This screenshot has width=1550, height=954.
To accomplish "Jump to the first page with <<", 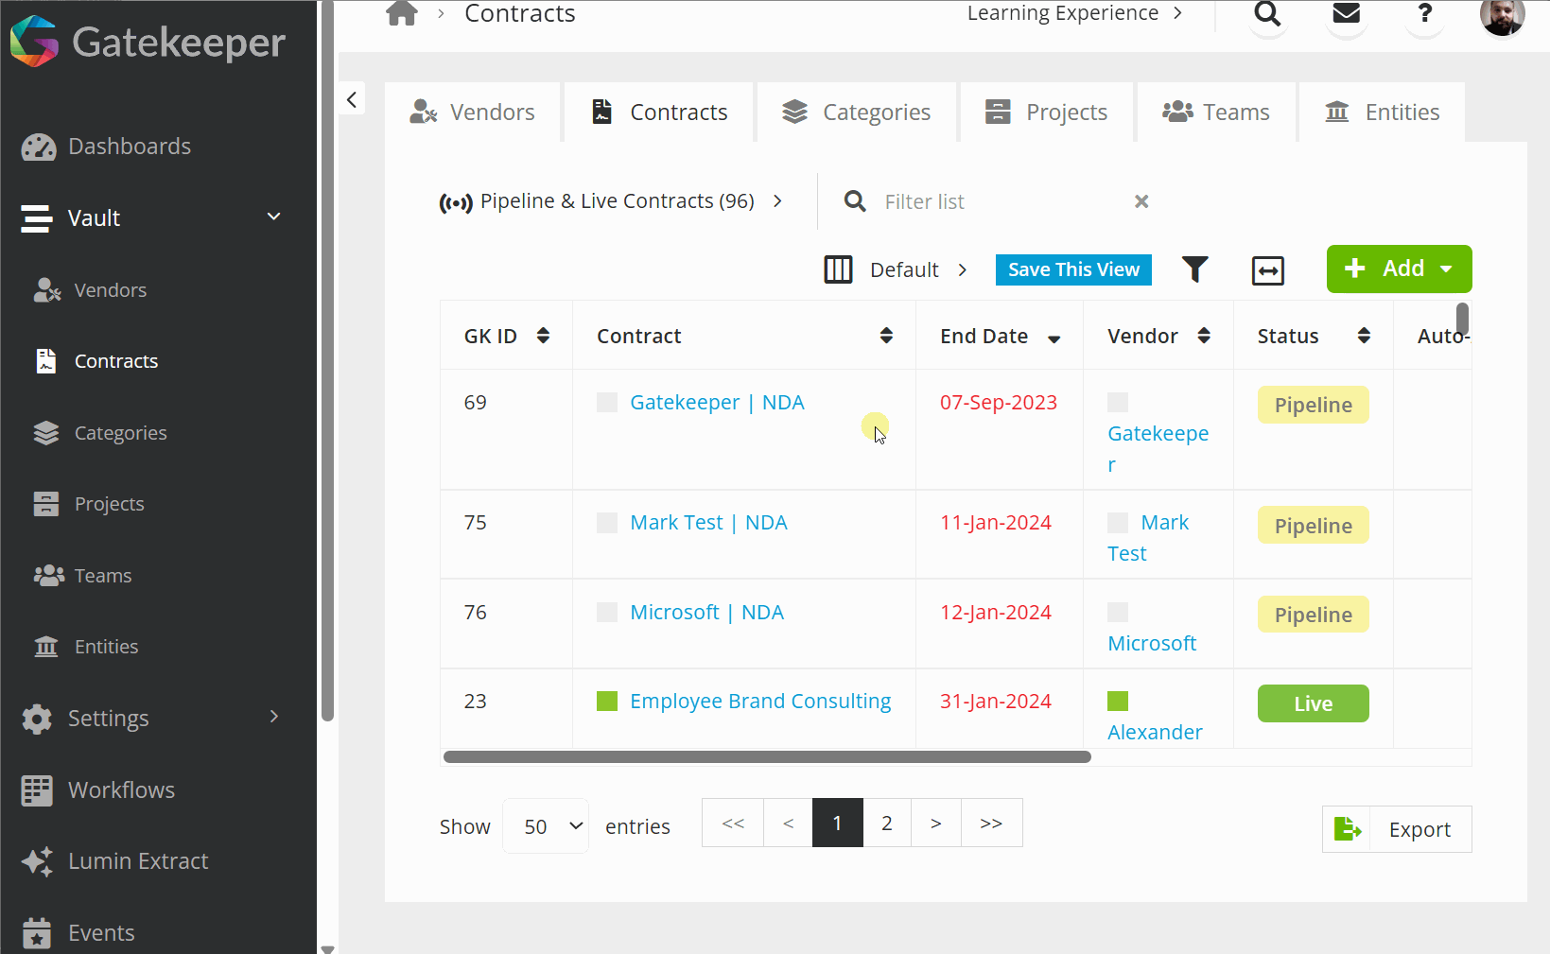I will coord(733,824).
